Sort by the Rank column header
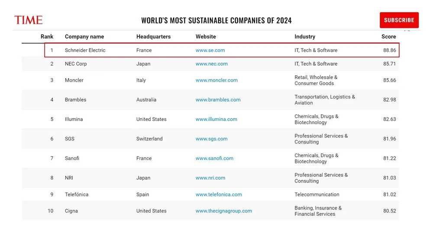This screenshot has width=433, height=243. point(47,37)
